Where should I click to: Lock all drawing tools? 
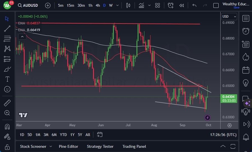(x=7, y=147)
